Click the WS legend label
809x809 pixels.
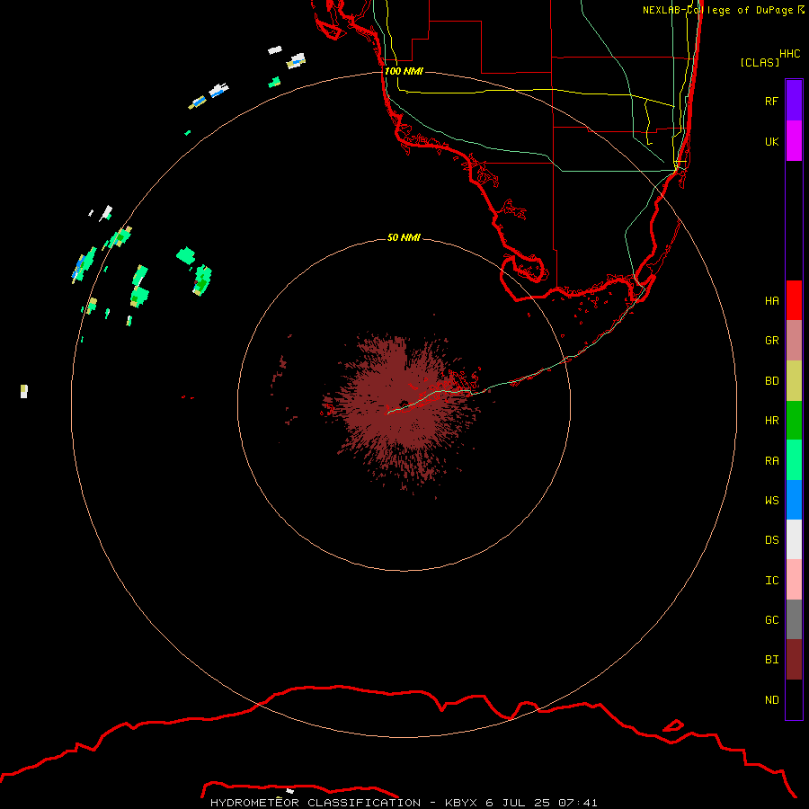point(771,501)
